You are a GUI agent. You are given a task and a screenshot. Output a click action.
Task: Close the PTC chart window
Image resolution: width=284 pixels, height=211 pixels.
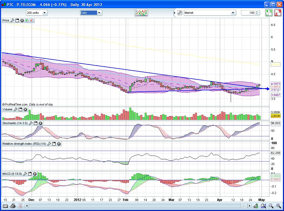[279, 5]
